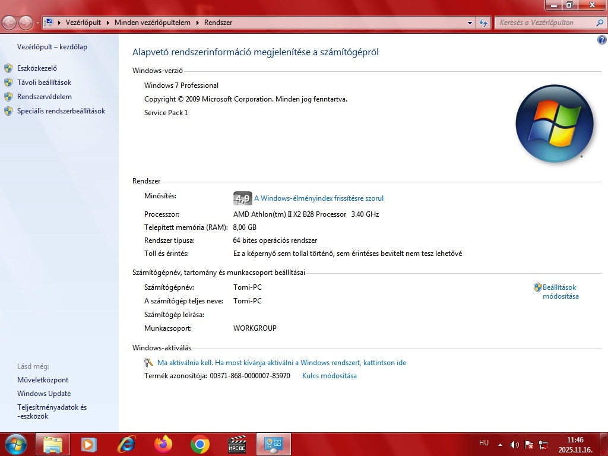The height and width of the screenshot is (456, 608).
Task: Click HU language indicator
Action: click(484, 443)
